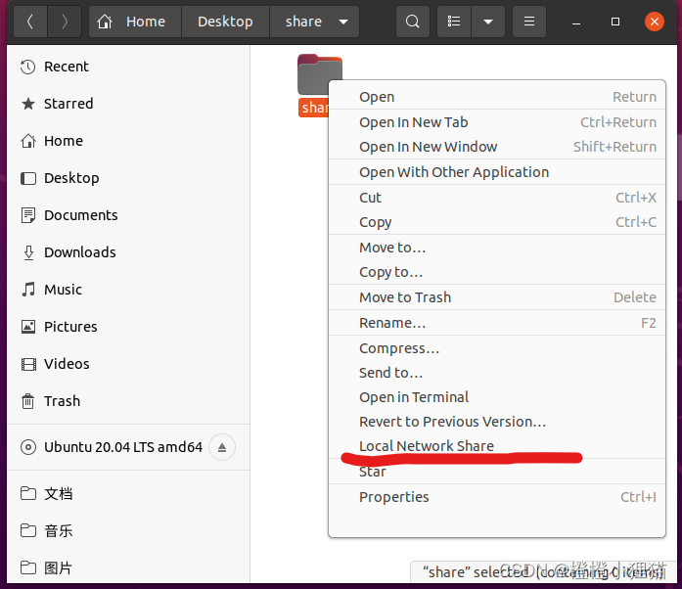This screenshot has width=682, height=589.
Task: Click the Pictures image icon
Action: point(27,327)
